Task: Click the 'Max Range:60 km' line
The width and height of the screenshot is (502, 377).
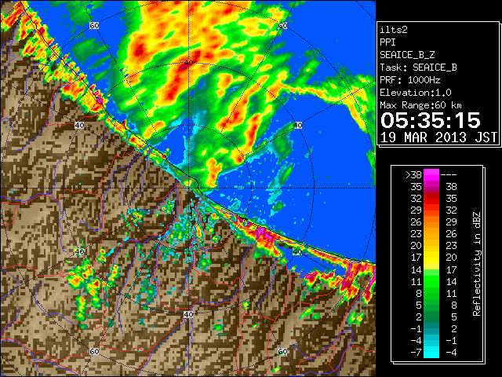Action: click(x=421, y=105)
